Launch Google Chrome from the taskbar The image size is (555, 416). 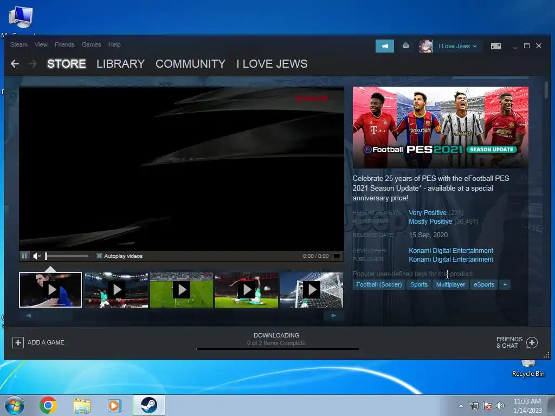click(x=48, y=405)
